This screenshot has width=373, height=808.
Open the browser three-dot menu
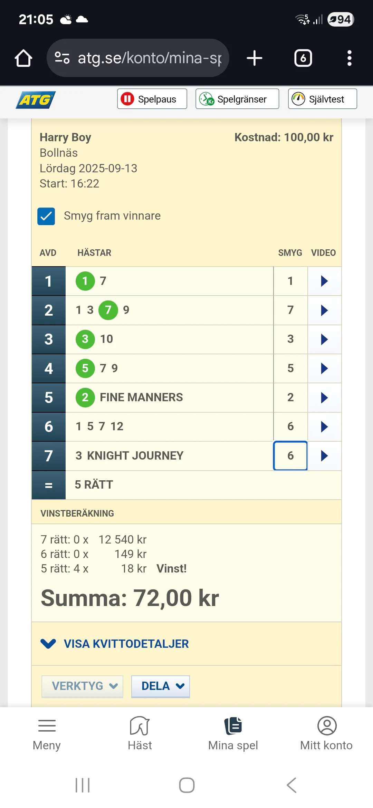pyautogui.click(x=349, y=58)
